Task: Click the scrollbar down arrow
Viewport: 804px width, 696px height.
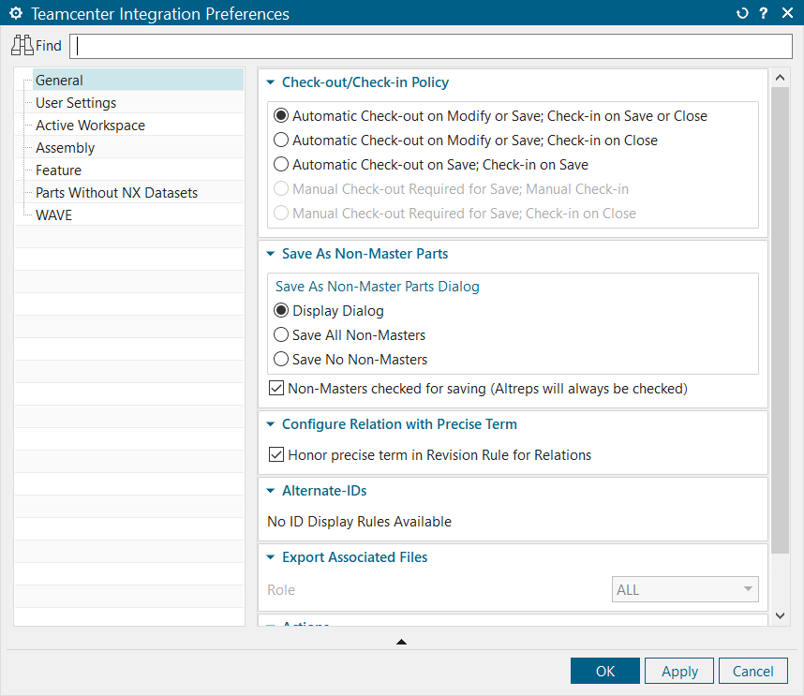Action: (780, 616)
